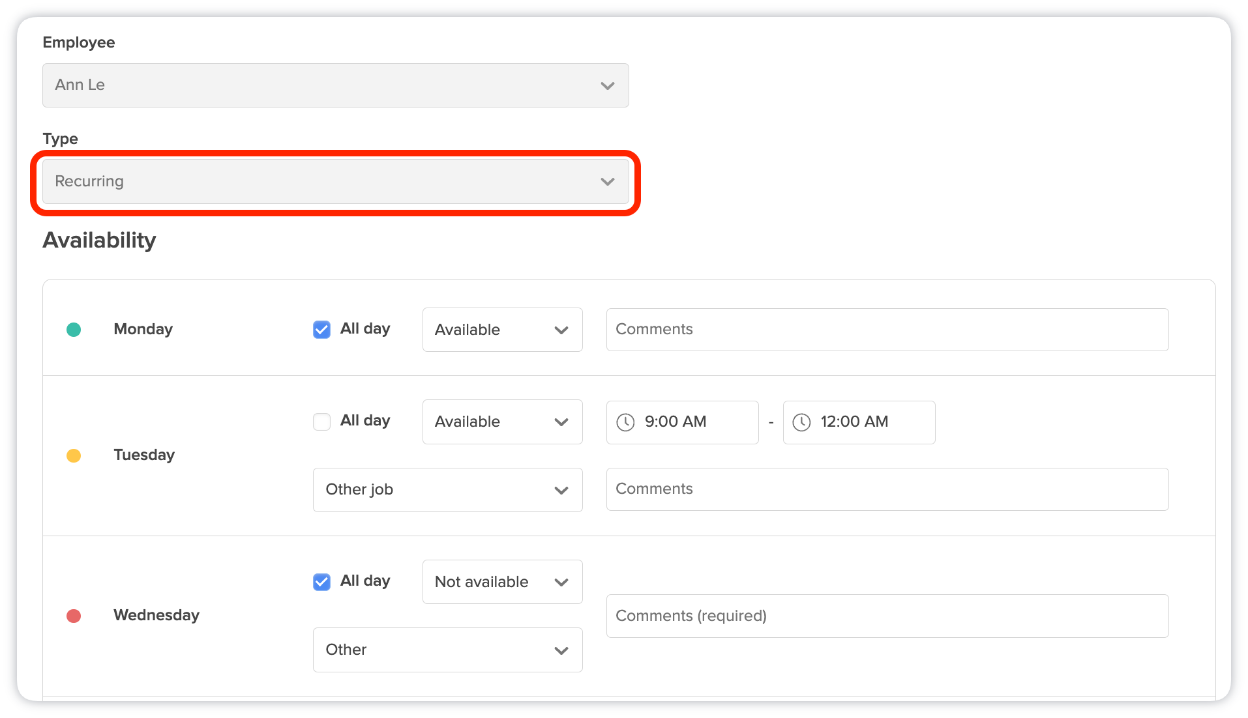Click the clock icon beside 12:00 AM

coord(801,422)
